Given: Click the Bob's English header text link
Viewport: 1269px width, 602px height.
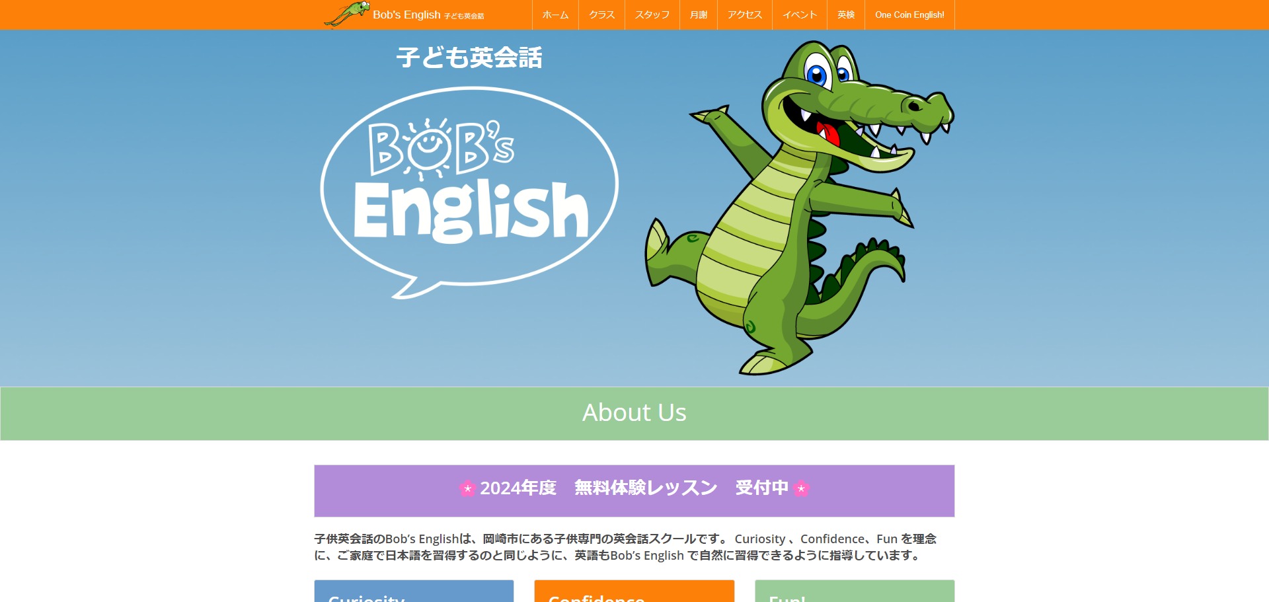Looking at the screenshot, I should coord(406,14).
